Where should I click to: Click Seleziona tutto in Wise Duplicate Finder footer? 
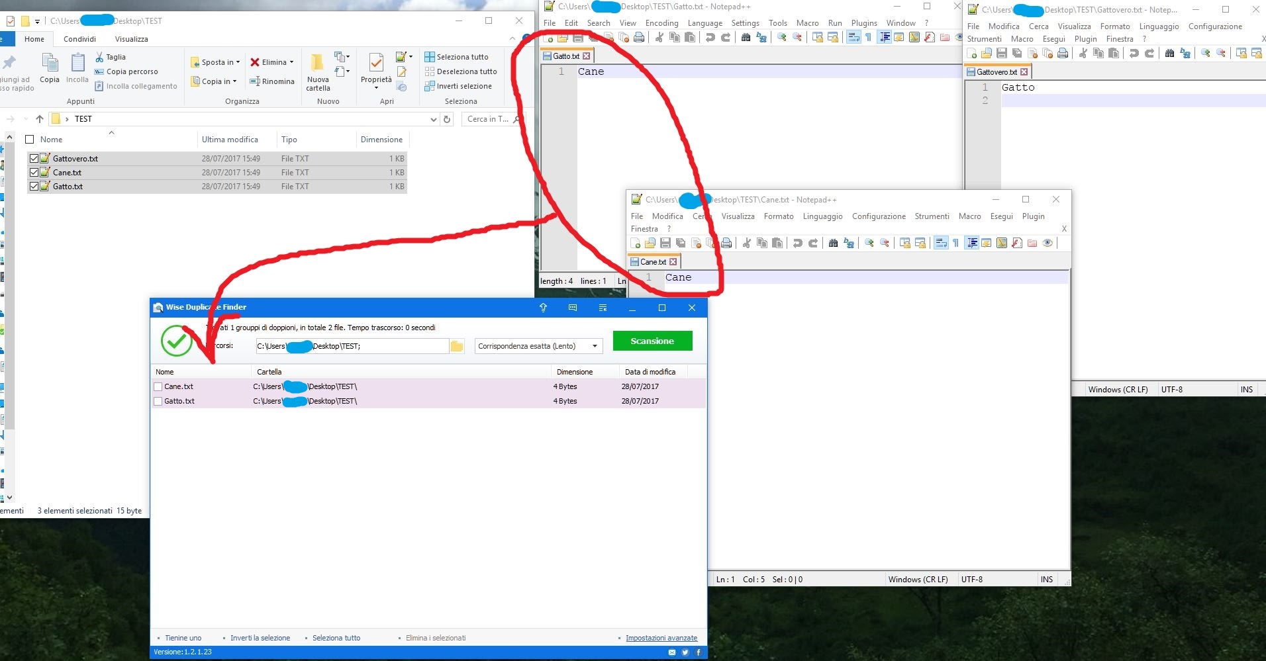(336, 638)
